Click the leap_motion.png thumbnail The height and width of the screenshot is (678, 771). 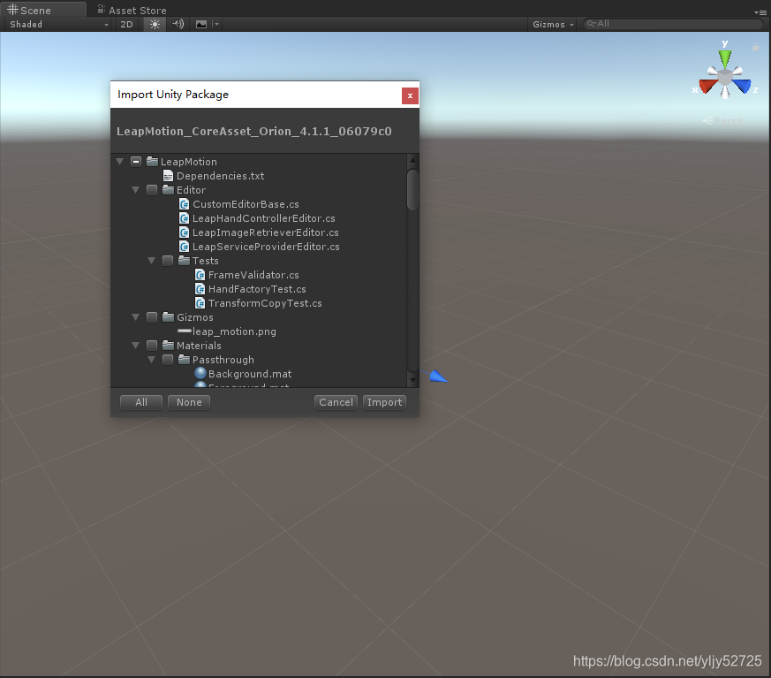185,331
